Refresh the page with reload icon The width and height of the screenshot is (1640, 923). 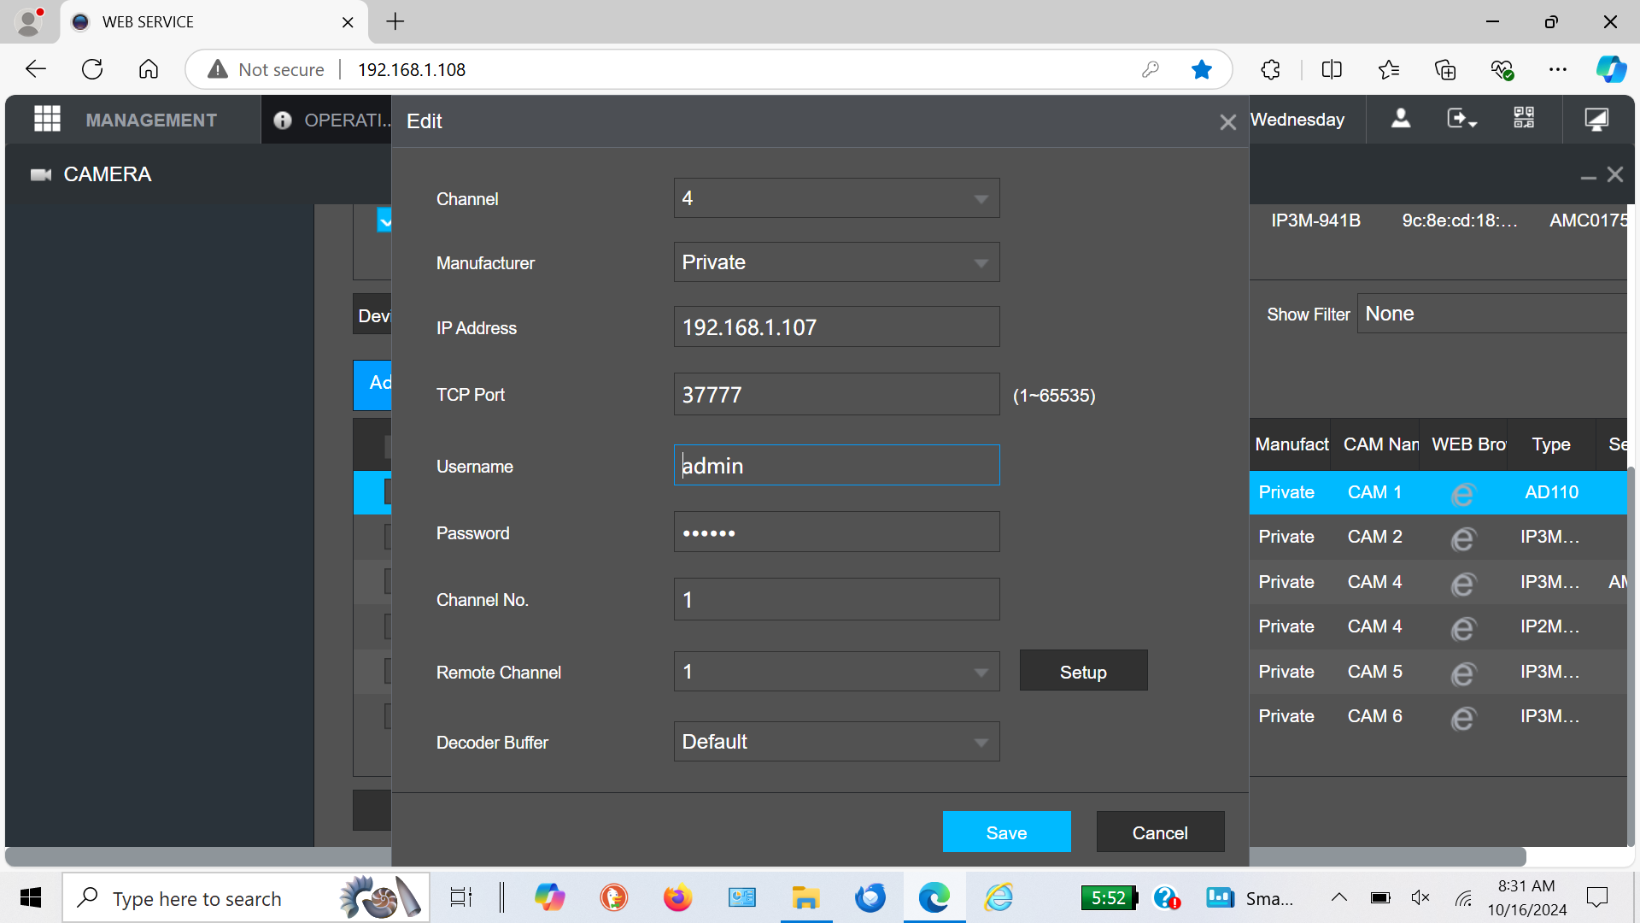(92, 69)
